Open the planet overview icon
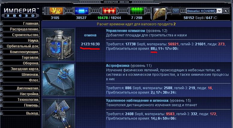The image size is (233, 128). coord(159,14)
